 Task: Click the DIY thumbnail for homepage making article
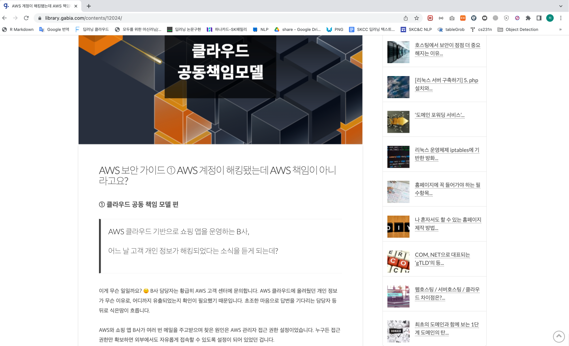(x=398, y=226)
